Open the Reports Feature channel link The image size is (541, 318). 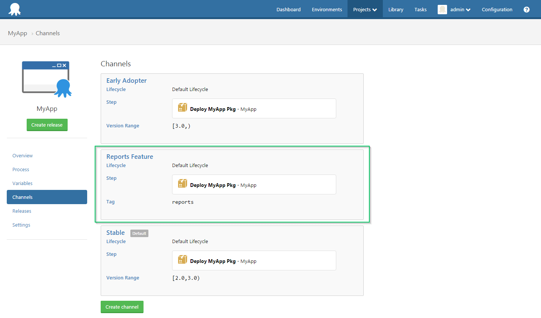(x=130, y=157)
